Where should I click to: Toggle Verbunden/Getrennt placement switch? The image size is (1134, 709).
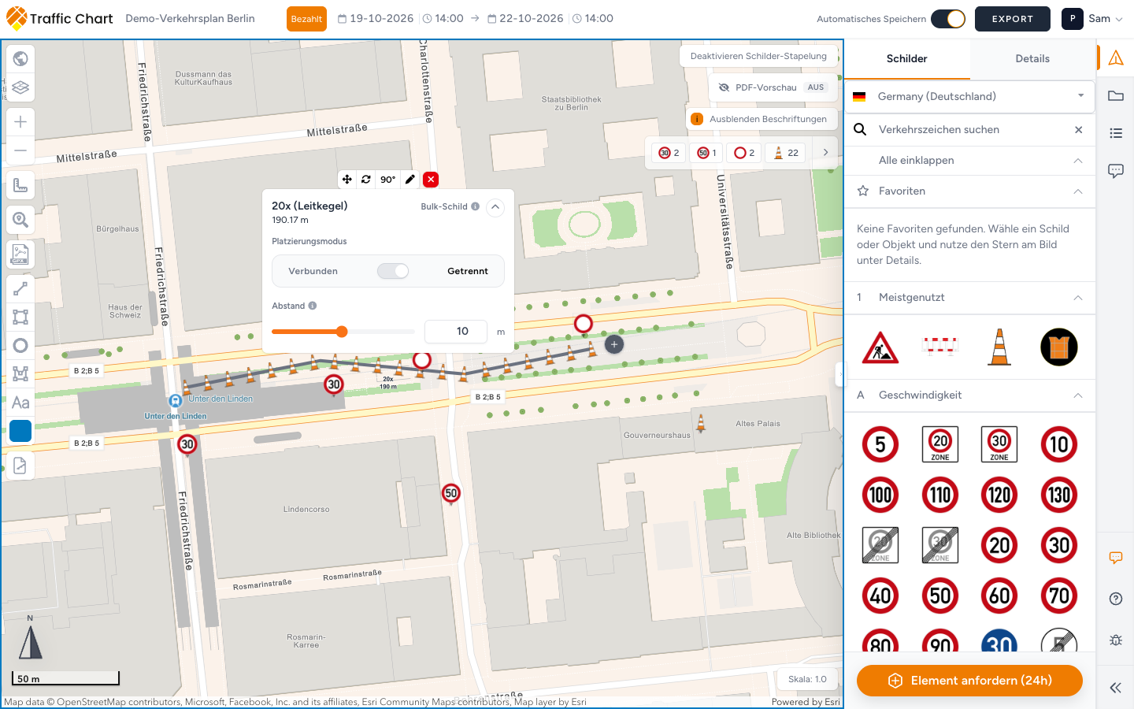393,271
